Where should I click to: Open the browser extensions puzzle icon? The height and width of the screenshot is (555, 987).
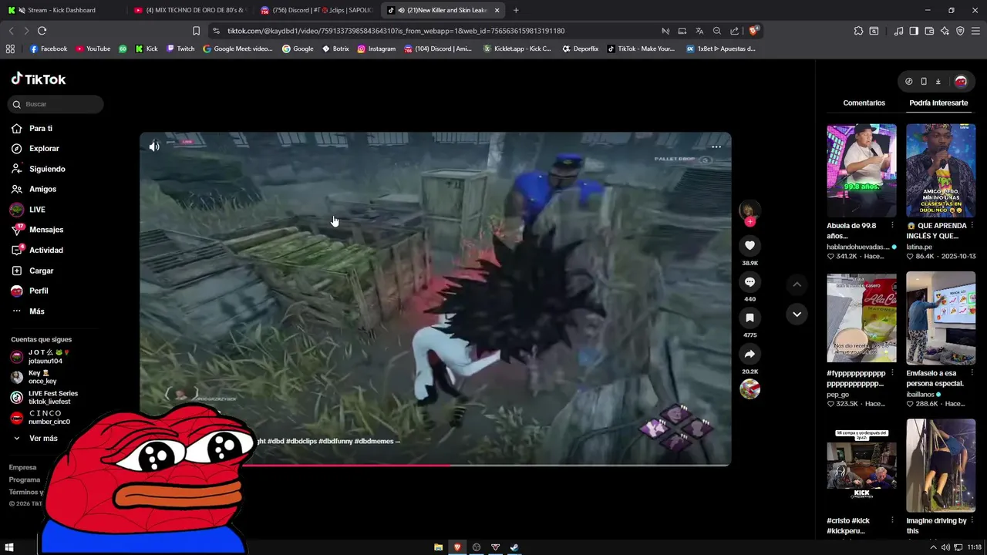[x=858, y=31]
